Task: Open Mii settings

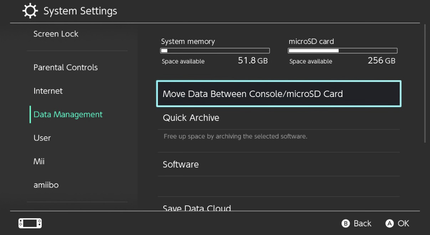Action: (39, 162)
